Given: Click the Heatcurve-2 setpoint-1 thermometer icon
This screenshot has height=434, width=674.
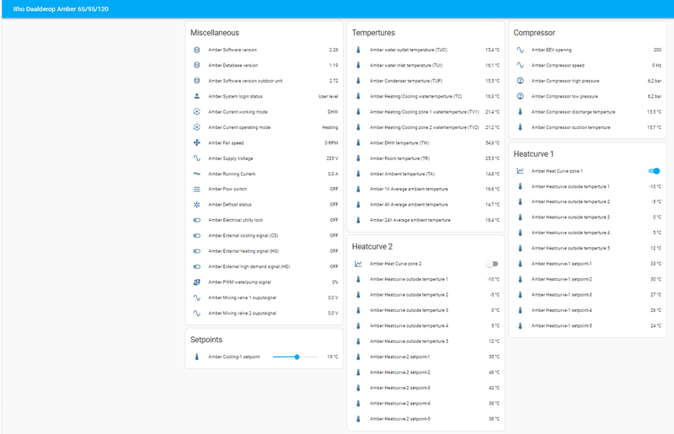Looking at the screenshot, I should pos(359,357).
